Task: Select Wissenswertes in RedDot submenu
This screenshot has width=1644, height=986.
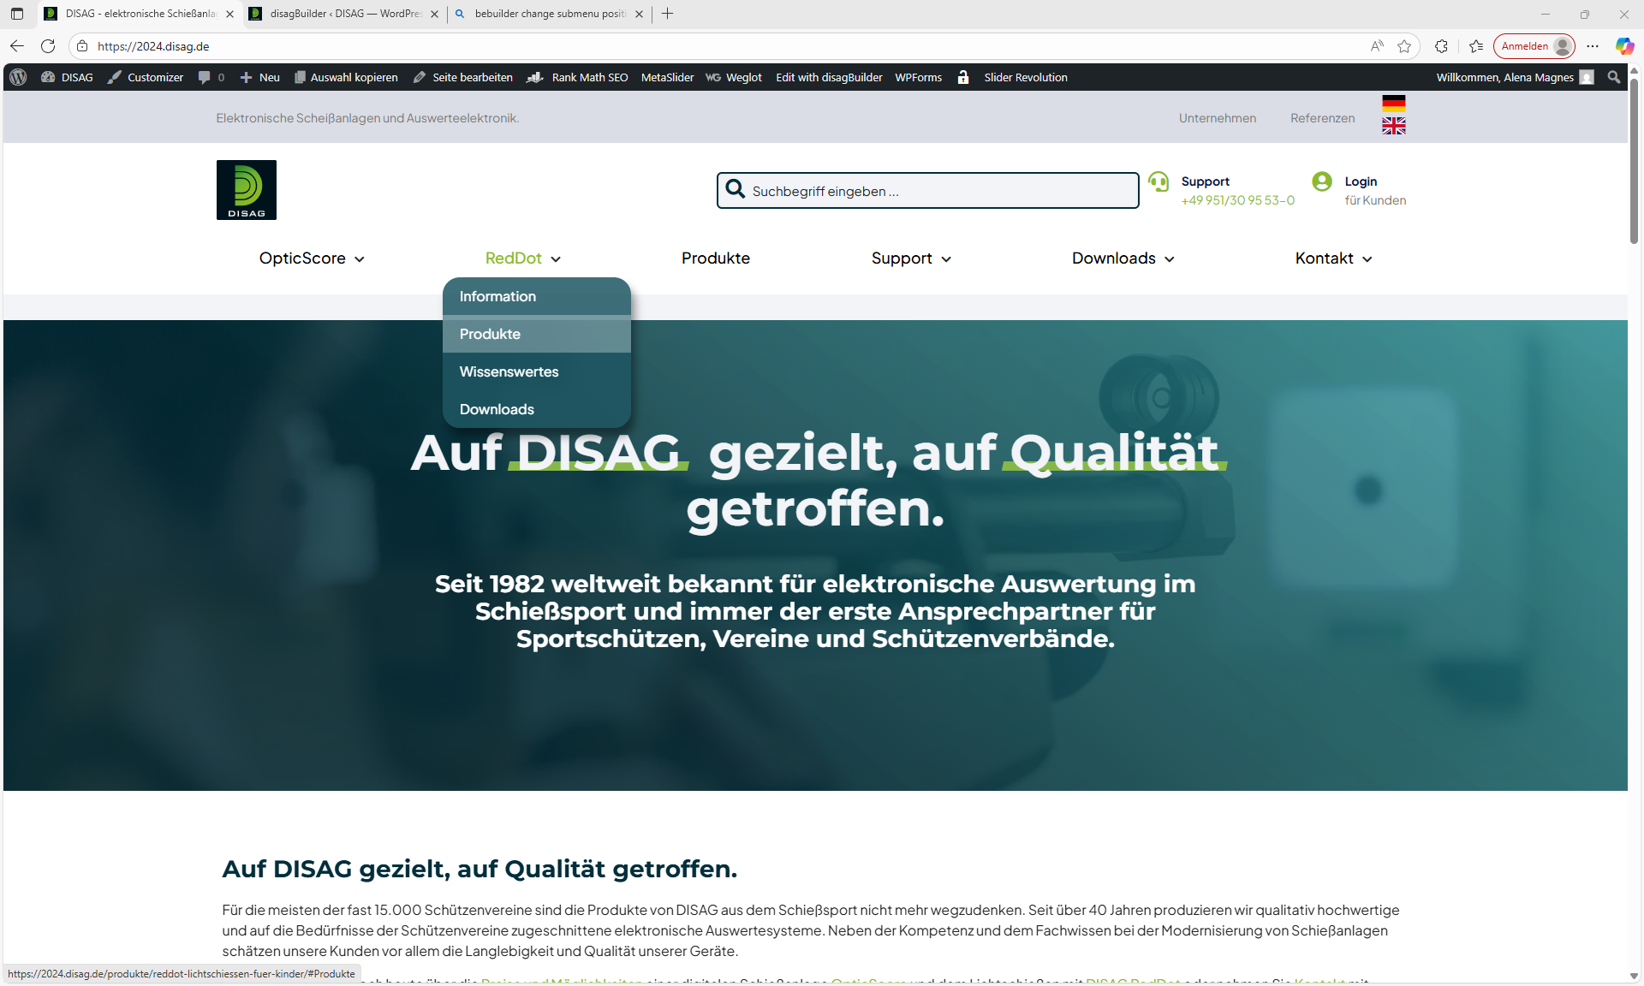Action: 509,371
